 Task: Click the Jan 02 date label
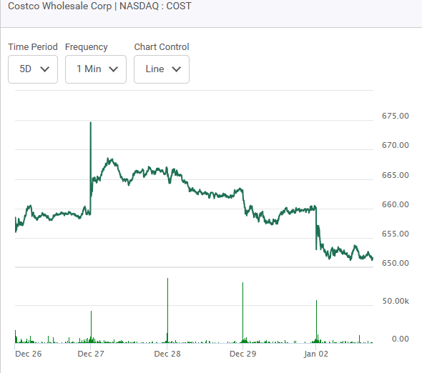pos(316,354)
